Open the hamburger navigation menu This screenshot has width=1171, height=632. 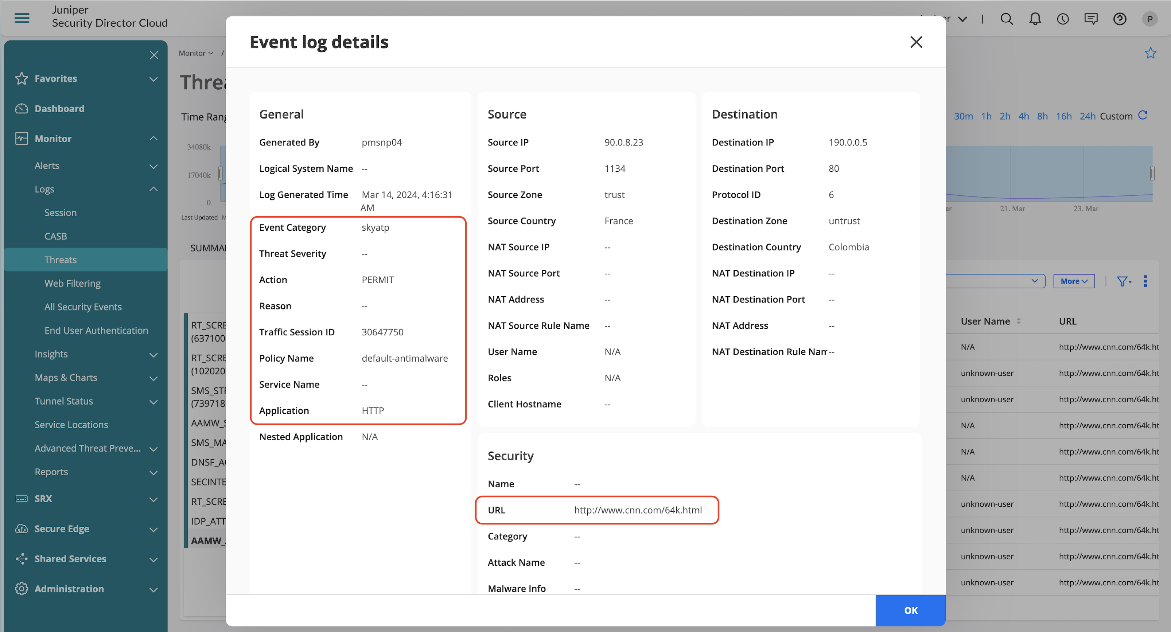click(x=22, y=18)
